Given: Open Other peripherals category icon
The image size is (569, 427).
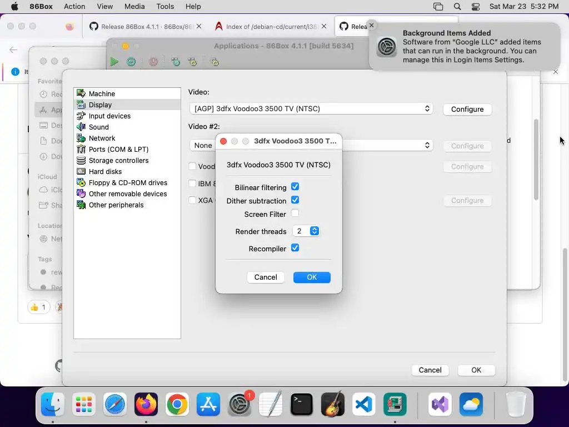Looking at the screenshot, I should tap(81, 205).
